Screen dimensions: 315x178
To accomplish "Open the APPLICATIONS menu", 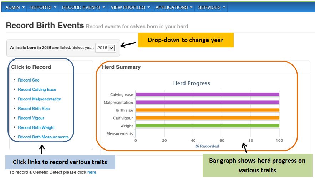I will pyautogui.click(x=174, y=7).
